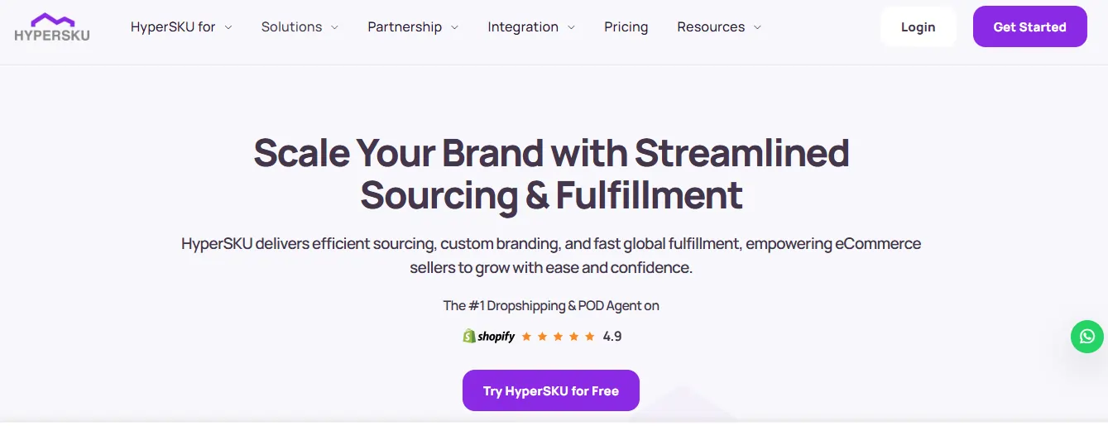
Task: Click Try HyperSKU for Free
Action: (x=550, y=390)
